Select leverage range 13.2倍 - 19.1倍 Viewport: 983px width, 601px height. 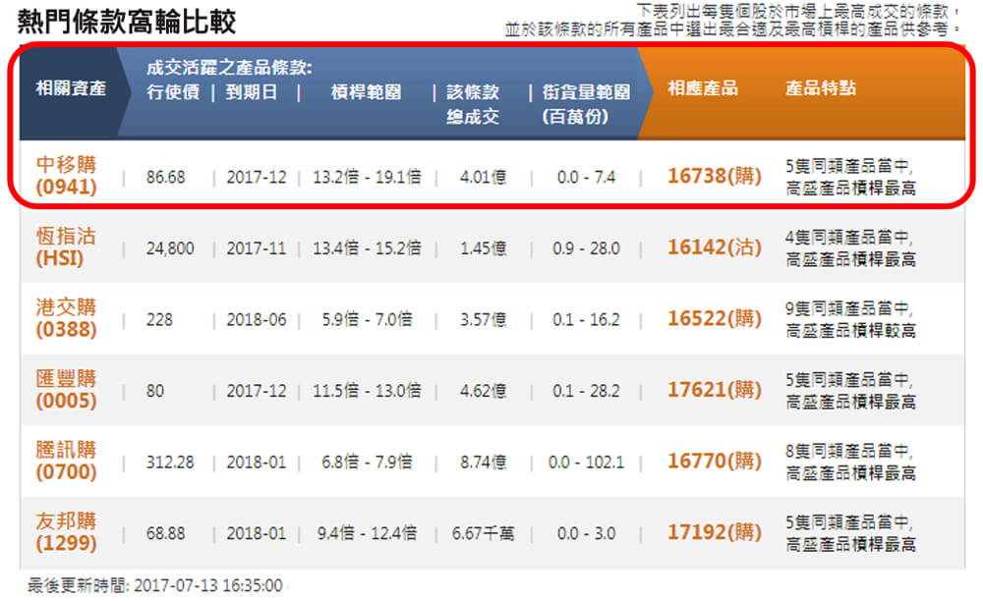(367, 177)
